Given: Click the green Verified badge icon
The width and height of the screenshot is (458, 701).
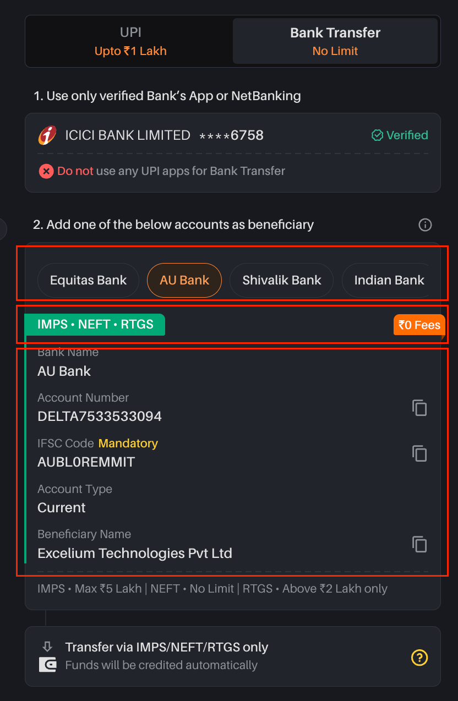Looking at the screenshot, I should click(377, 135).
